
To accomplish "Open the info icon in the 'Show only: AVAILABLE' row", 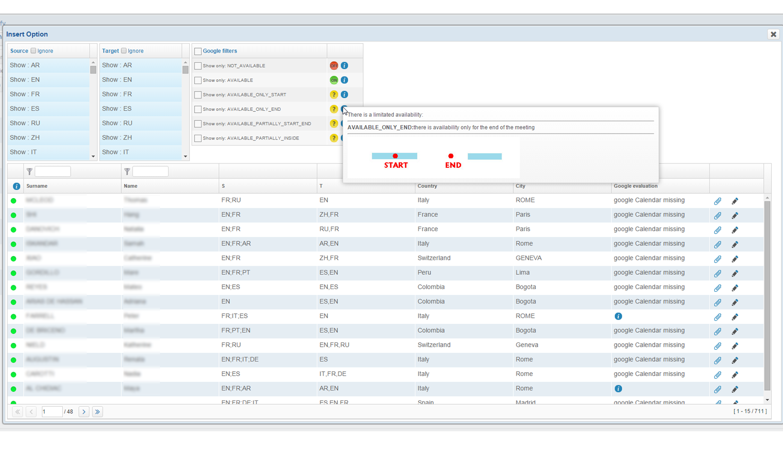I will click(345, 80).
